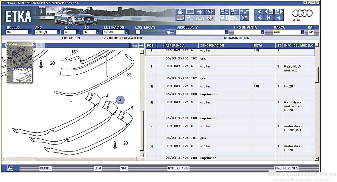Image resolution: width=337 pixels, height=182 pixels.
Task: Select callout number 5 in the illustration
Action: [x=132, y=108]
